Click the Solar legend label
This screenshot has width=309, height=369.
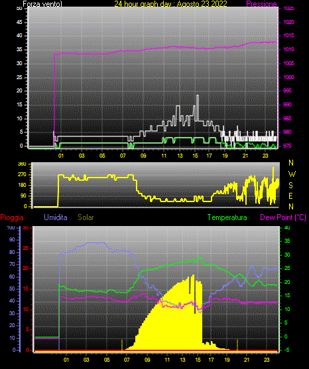(x=86, y=217)
